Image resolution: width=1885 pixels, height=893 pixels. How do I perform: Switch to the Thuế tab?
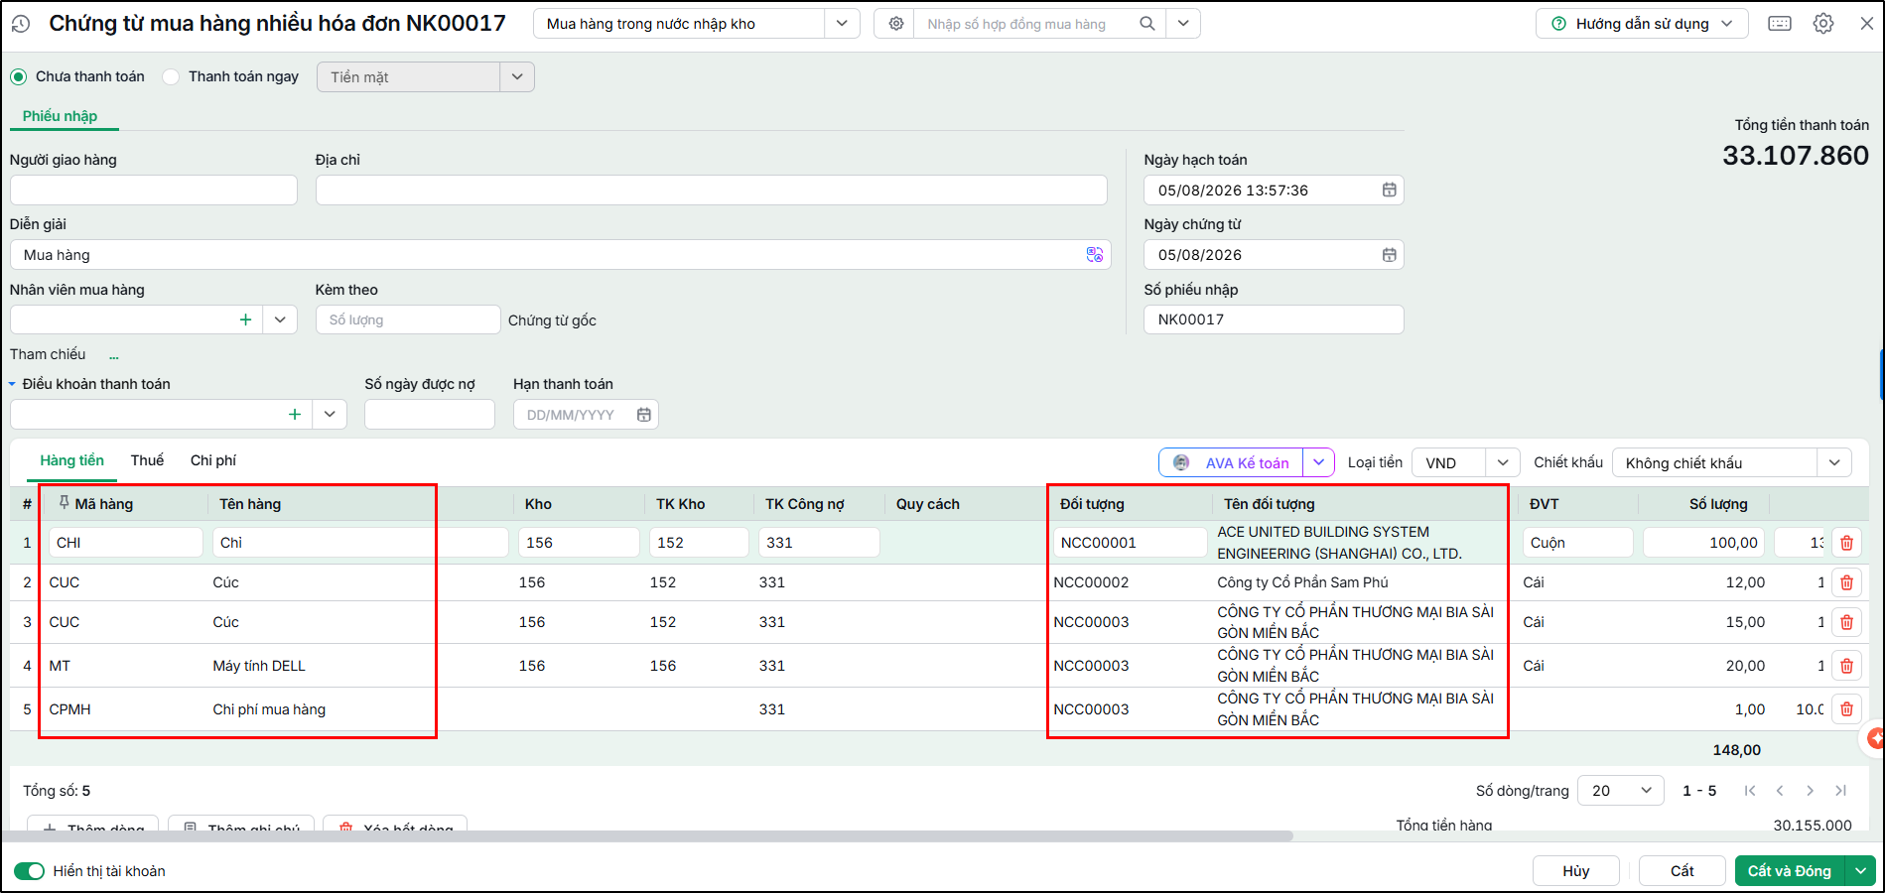pyautogui.click(x=147, y=460)
